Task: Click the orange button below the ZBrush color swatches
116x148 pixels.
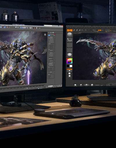Action: point(70,69)
